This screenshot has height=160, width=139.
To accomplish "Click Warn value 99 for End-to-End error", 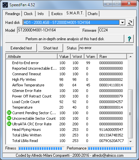I will point(88,63).
